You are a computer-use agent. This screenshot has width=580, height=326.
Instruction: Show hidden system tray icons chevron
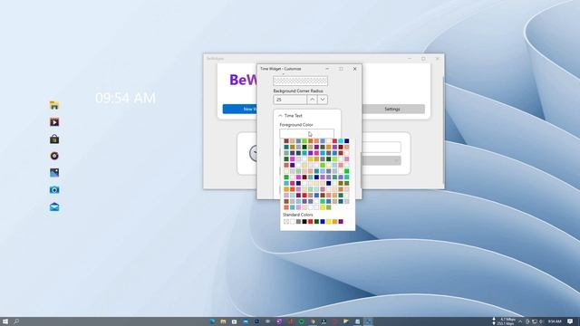point(520,321)
